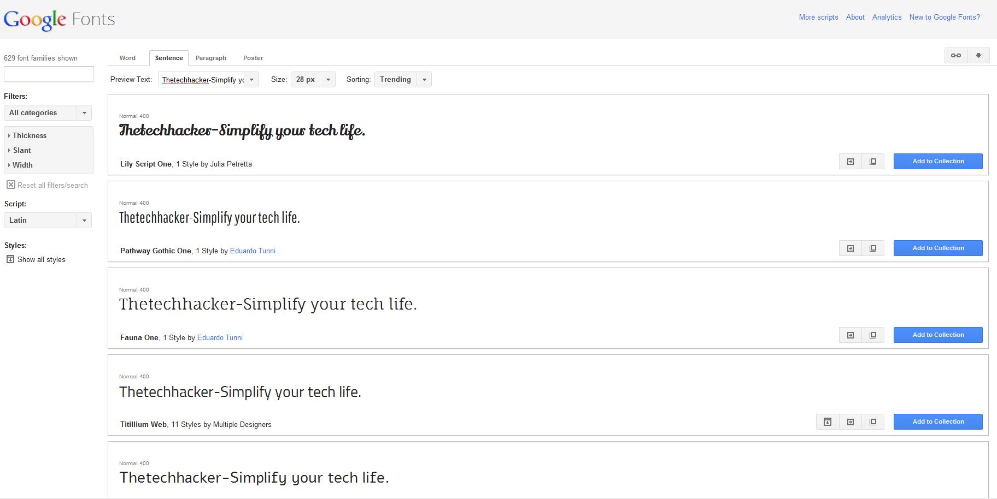Switch to the Paragraph tab
Viewport: 997px width, 499px height.
pyautogui.click(x=211, y=58)
